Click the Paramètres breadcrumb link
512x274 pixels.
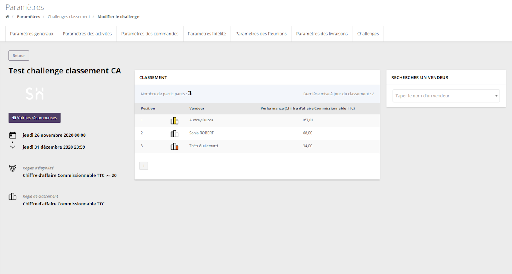tap(28, 17)
